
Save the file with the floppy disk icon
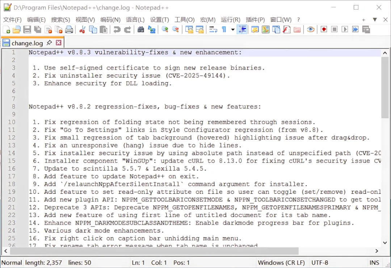tap(27, 30)
